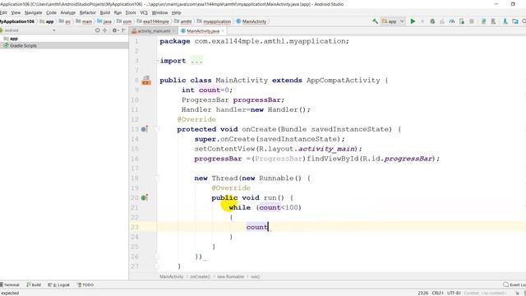Click override gutter icon beside onCreate
The height and width of the screenshot is (296, 526).
pyautogui.click(x=145, y=129)
